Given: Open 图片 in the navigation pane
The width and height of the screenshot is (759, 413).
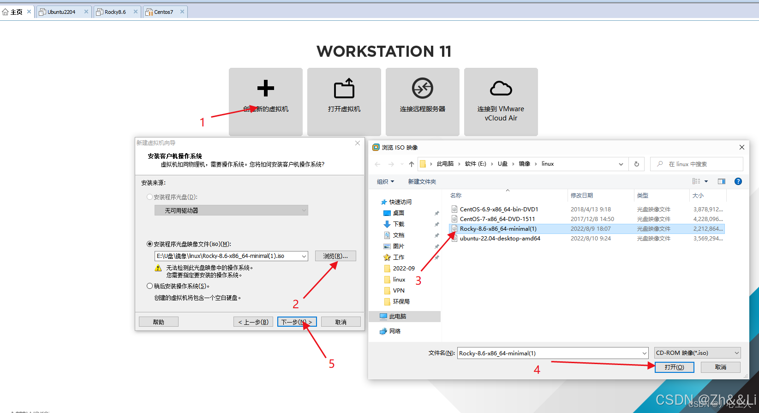Looking at the screenshot, I should [399, 246].
